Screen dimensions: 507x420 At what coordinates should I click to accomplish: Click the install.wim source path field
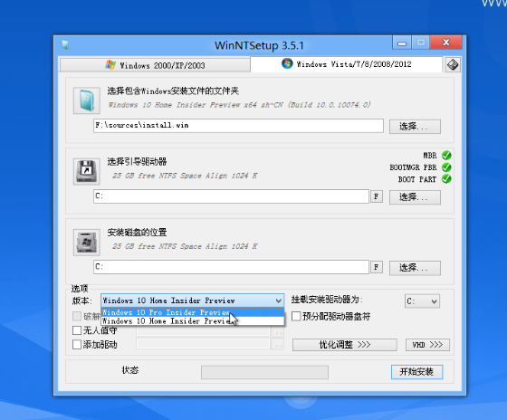point(238,126)
